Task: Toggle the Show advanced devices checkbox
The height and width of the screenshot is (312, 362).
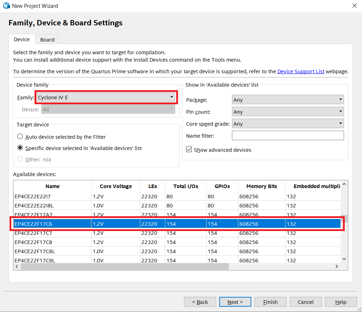Action: pos(189,150)
